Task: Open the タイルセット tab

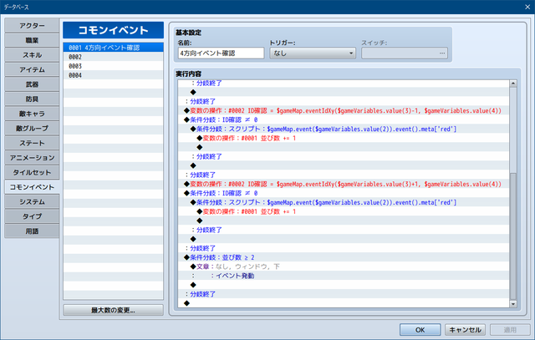Action: point(32,172)
